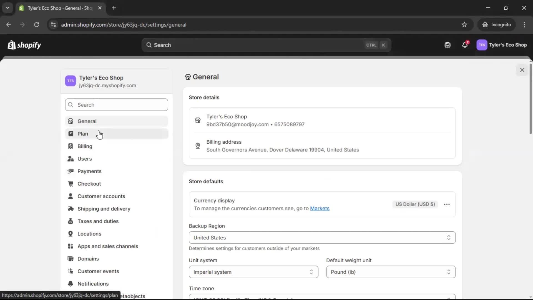This screenshot has width=533, height=300.
Task: Open Customer accounts settings
Action: [117, 196]
